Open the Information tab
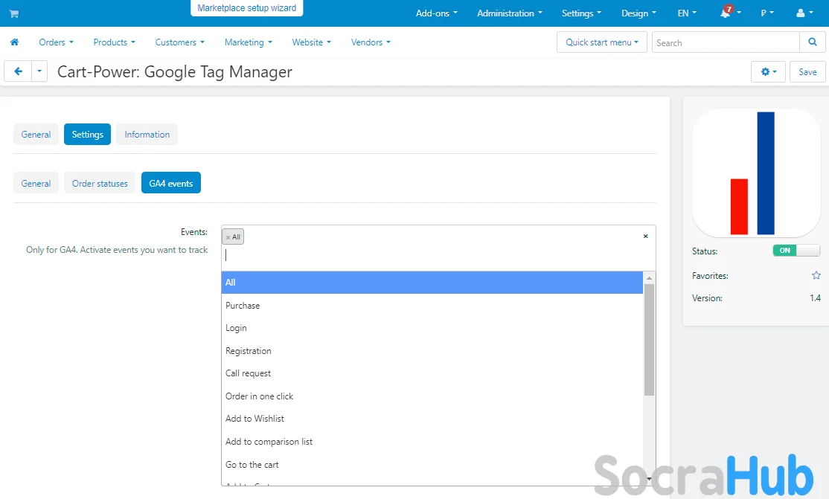Viewport: 829px width, 499px height. pyautogui.click(x=147, y=135)
